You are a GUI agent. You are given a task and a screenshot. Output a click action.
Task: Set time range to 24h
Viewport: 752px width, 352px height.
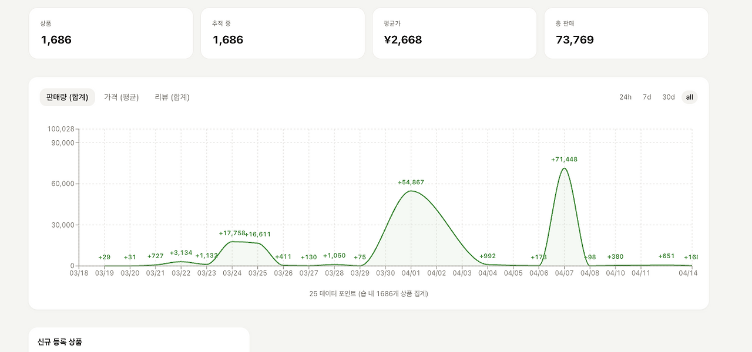click(625, 97)
